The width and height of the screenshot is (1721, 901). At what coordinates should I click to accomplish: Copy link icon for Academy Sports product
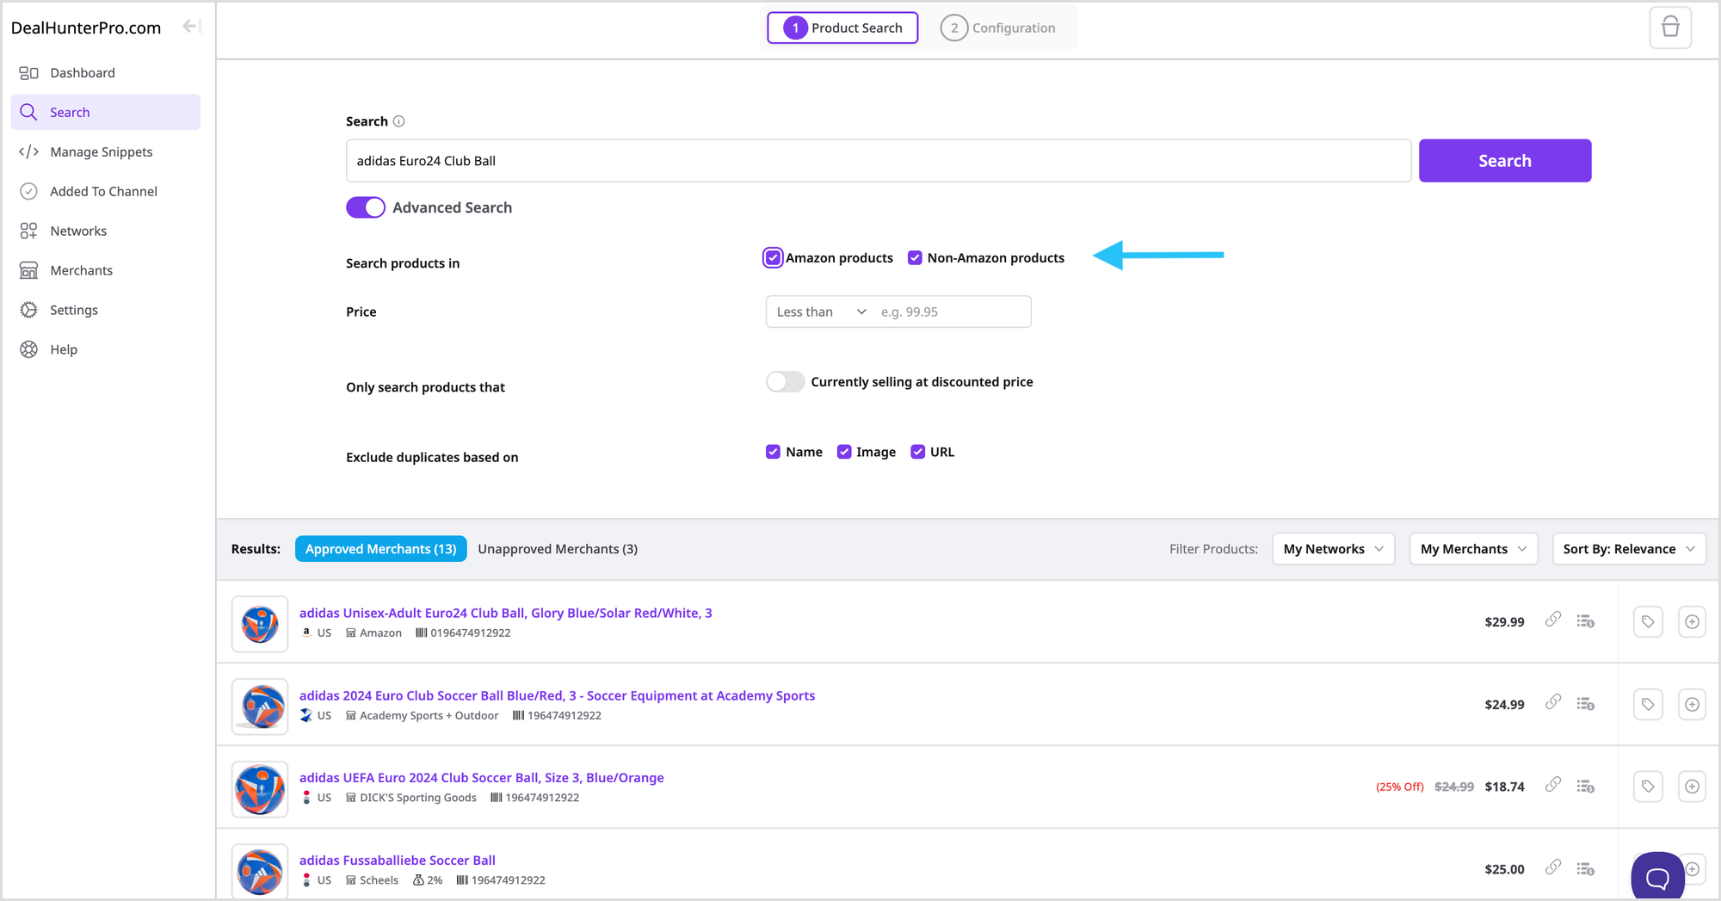coord(1553,702)
